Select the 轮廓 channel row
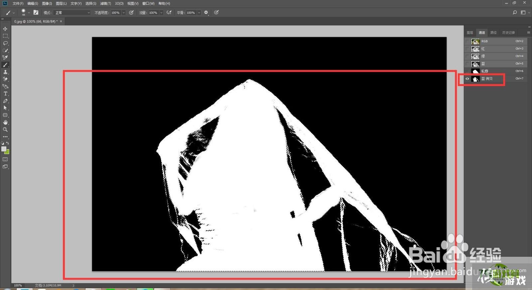Viewport: 532px width, 290px height. click(496, 71)
